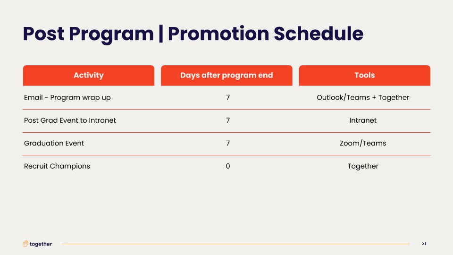Click the Together tools cell for Recruit Champions
Screen dimensions: 453x255
click(x=363, y=166)
